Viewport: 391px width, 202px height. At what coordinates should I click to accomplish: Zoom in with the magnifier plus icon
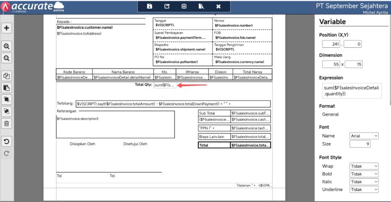click(x=6, y=46)
